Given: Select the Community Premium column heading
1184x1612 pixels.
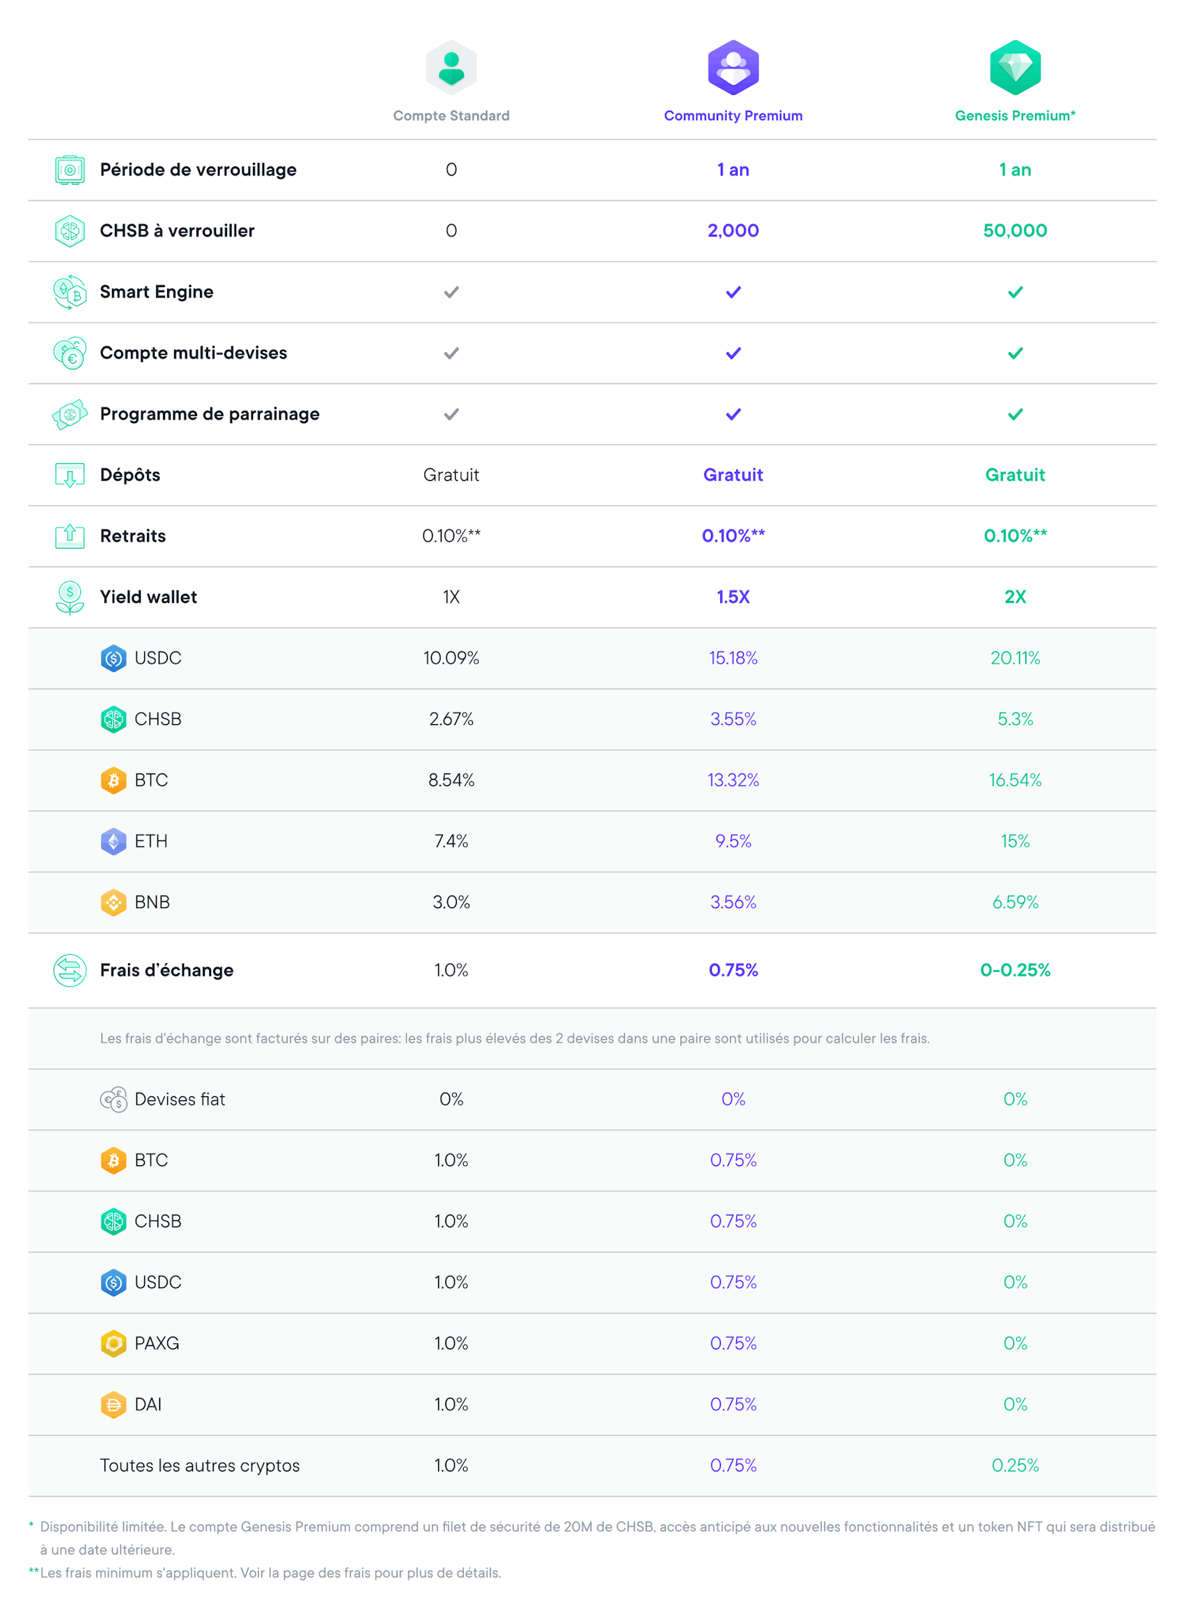Looking at the screenshot, I should click(x=733, y=116).
